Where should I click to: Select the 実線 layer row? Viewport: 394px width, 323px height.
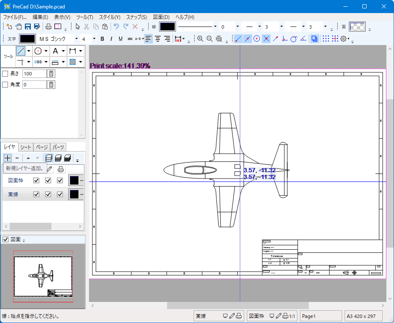tap(43, 195)
